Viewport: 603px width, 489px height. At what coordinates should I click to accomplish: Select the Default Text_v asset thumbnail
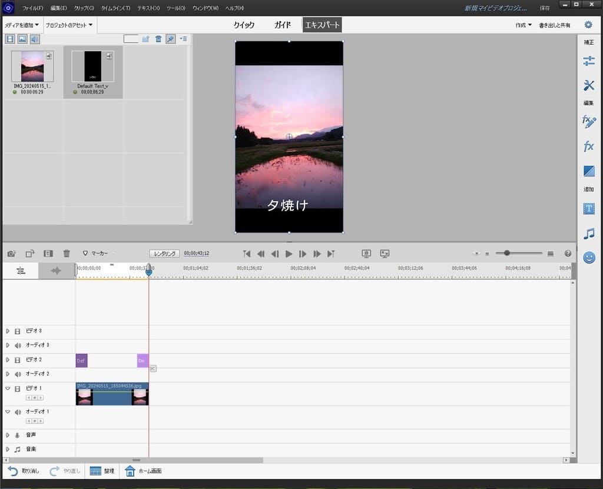(x=92, y=66)
